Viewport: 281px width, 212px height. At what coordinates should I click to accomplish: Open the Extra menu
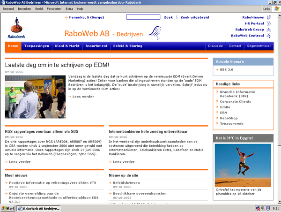pyautogui.click(x=69, y=9)
